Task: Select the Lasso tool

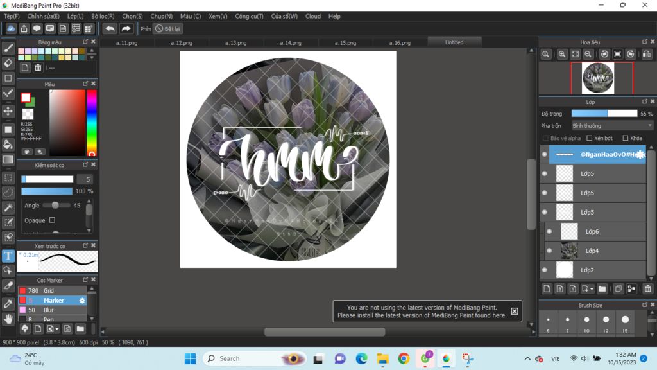Action: [x=8, y=193]
